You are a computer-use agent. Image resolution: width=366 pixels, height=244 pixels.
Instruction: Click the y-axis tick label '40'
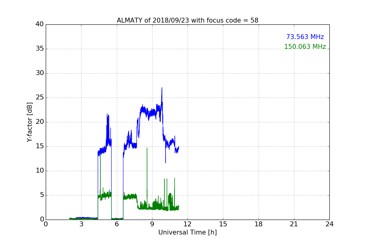click(40, 24)
